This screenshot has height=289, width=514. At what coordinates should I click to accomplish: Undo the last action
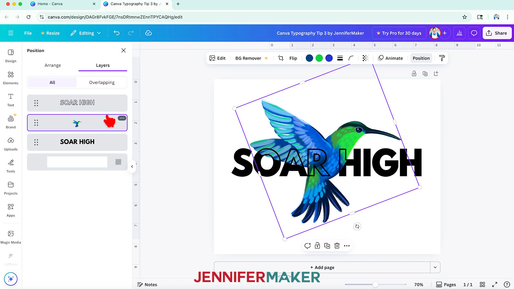[116, 33]
